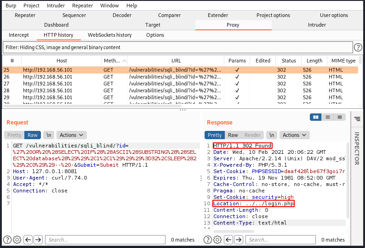Screen dimensions: 365x248
Task: Expand the INSPECTOR side panel
Action: click(x=357, y=149)
